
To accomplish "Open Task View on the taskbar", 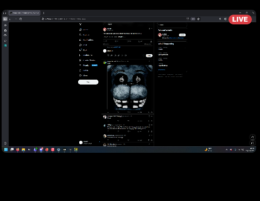I will pos(12,150).
